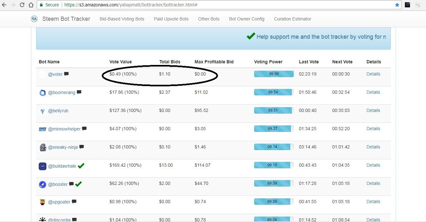Click the @upgoater comment bubble icon
This screenshot has height=222, width=426.
[x=74, y=202]
